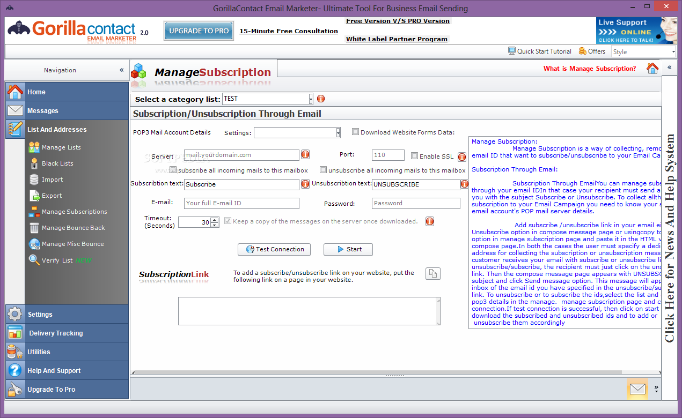Click Start button
This screenshot has height=418, width=682.
348,249
